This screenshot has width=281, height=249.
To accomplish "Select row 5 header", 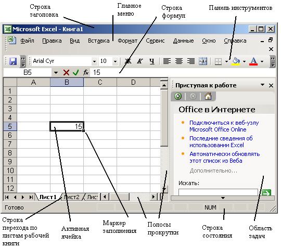I will coord(10,126).
